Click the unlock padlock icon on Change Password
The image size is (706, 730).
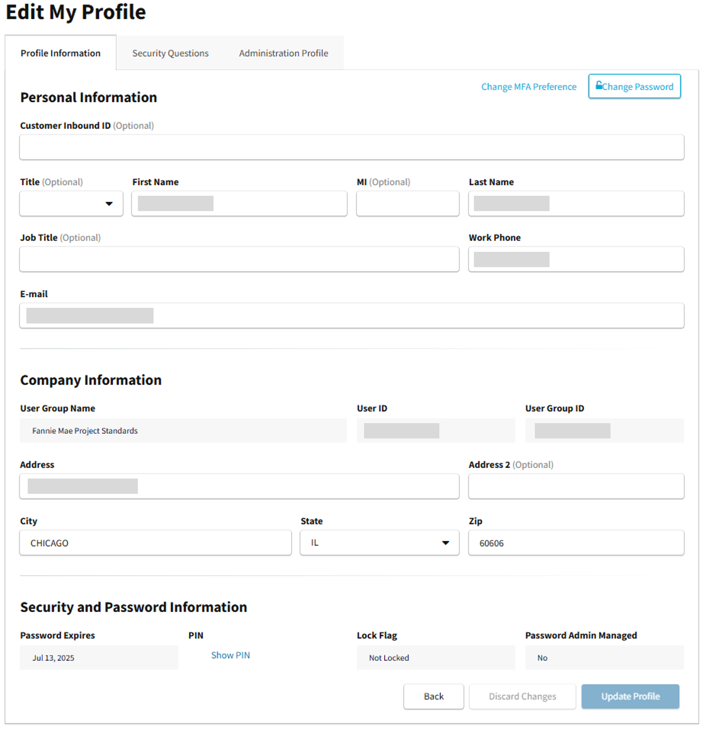pos(599,85)
